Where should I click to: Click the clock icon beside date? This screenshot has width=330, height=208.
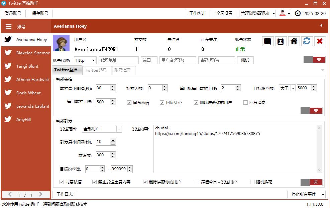coord(298,13)
